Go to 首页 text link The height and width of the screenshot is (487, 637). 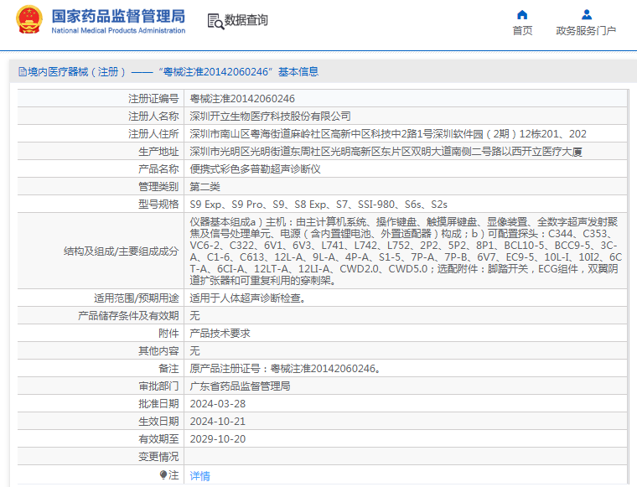tap(522, 30)
